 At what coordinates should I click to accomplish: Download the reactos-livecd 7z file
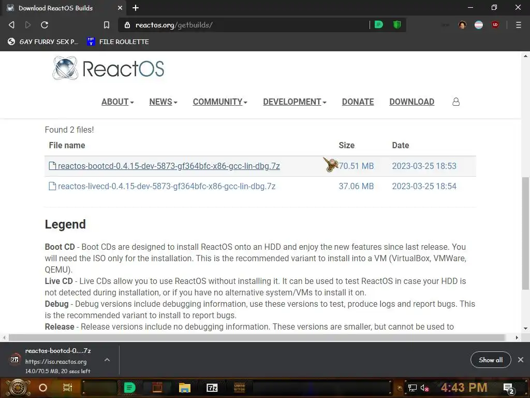point(167,186)
